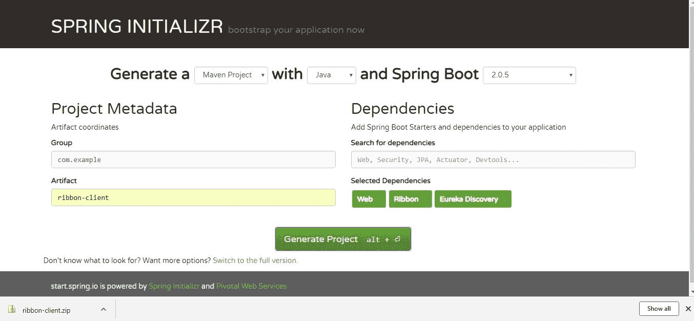Click the Group input field com.example
The image size is (694, 321).
click(193, 159)
